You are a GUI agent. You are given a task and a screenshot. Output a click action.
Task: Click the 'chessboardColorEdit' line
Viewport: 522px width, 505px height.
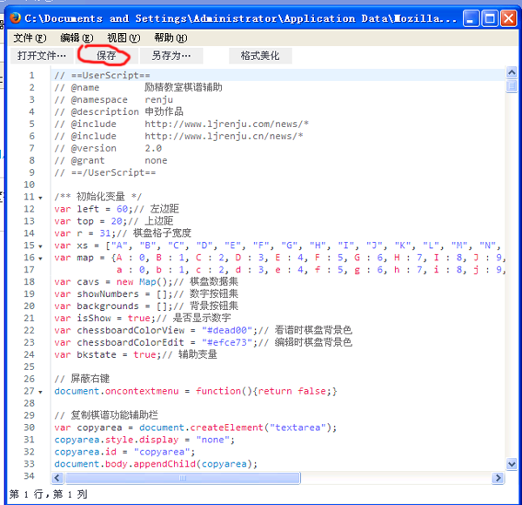(203, 342)
